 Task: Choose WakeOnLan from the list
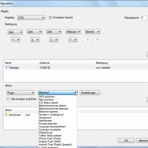(x=58, y=133)
